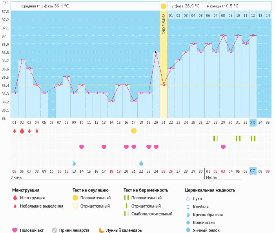275x233 pixels.
Task: Click phase-two day 01 in the header row
Action: point(171,16)
